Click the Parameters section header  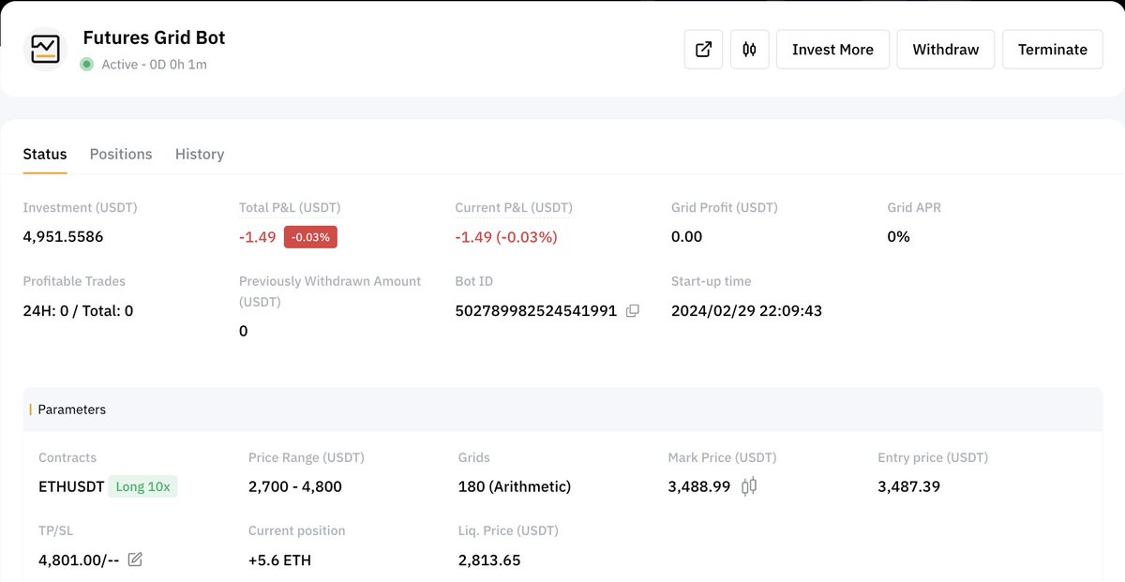click(x=72, y=410)
